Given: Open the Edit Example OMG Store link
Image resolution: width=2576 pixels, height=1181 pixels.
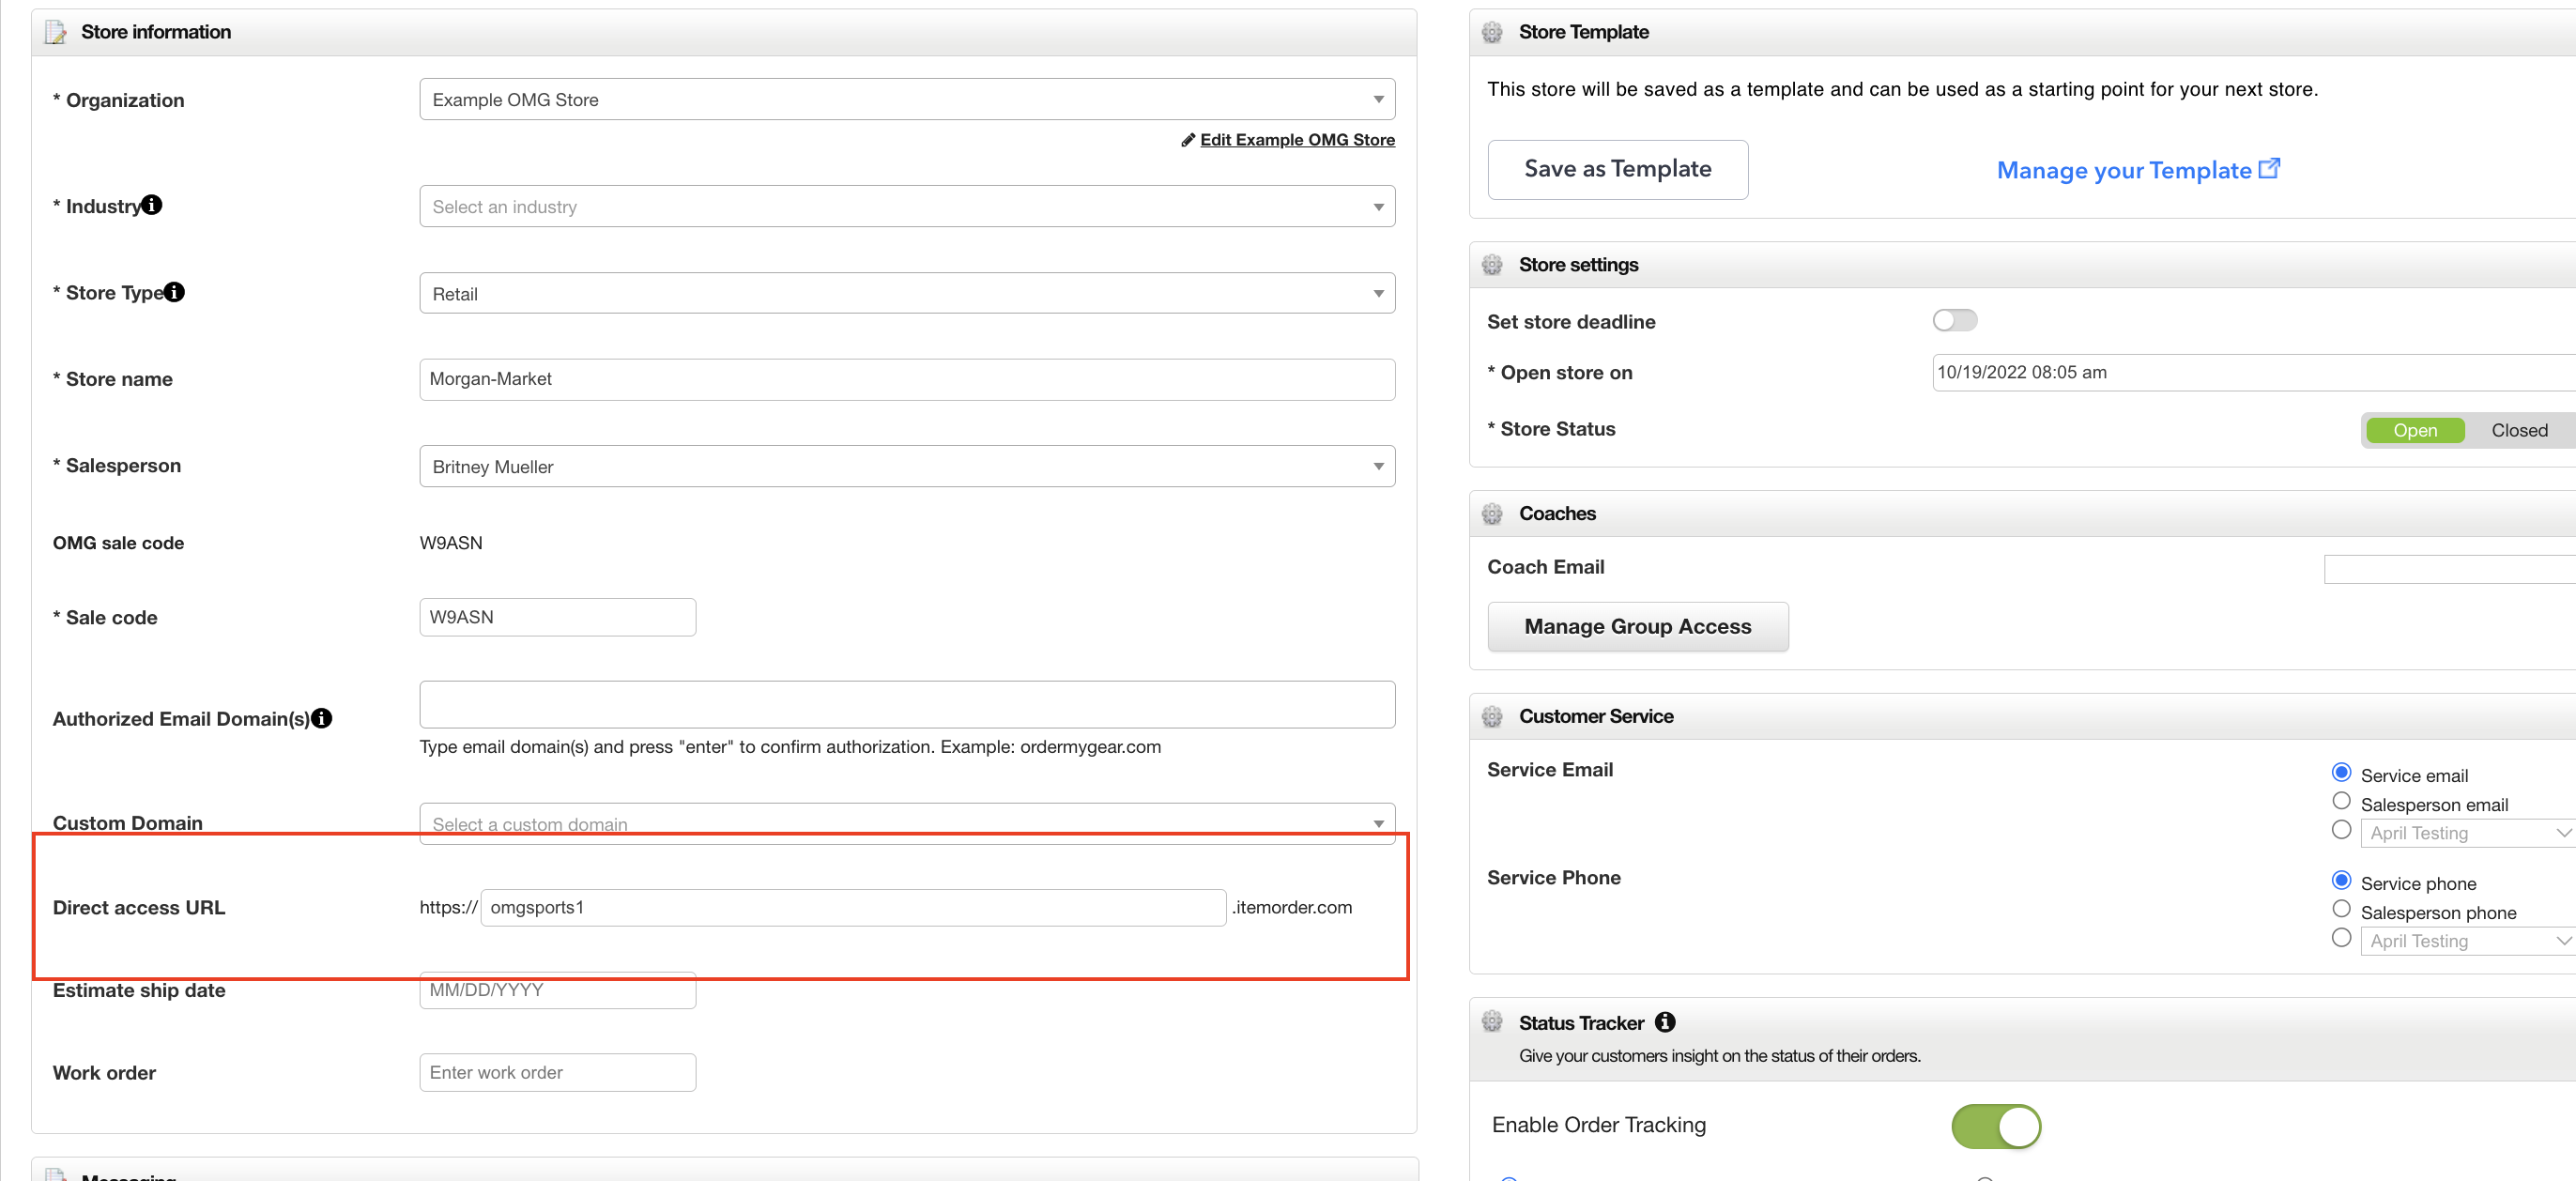Looking at the screenshot, I should pos(1297,140).
